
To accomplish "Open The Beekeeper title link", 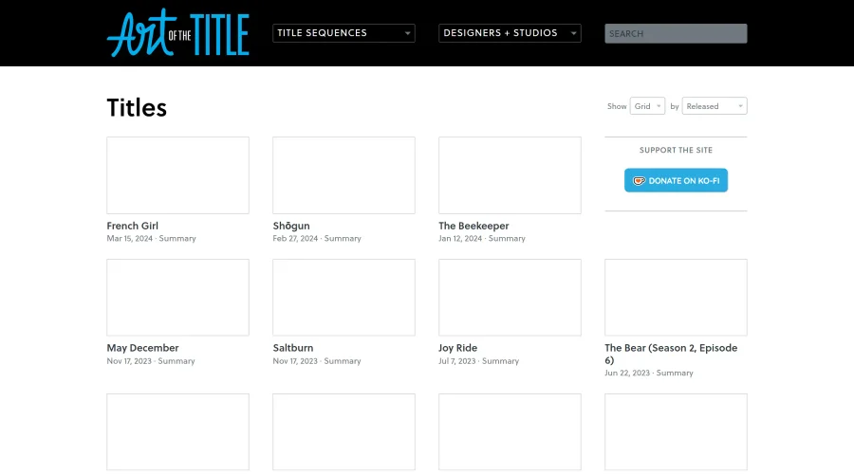I will (473, 226).
